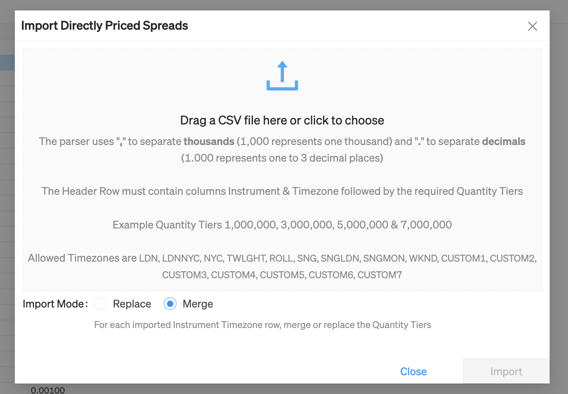Click the Merge option label
Image resolution: width=568 pixels, height=394 pixels.
198,304
